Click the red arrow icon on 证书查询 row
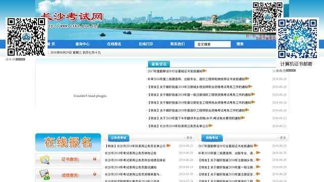The image size is (324, 182). point(95,159)
